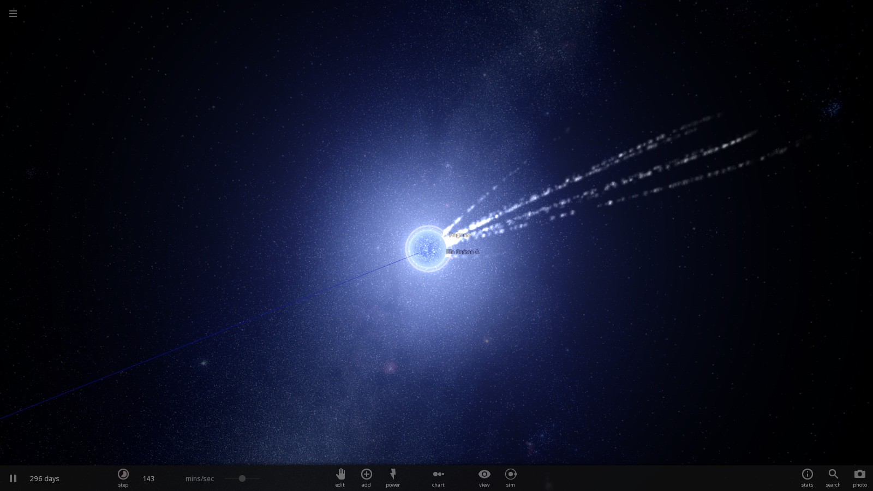Open the mins/sec time unit selector
Image resolution: width=873 pixels, height=491 pixels.
point(199,478)
